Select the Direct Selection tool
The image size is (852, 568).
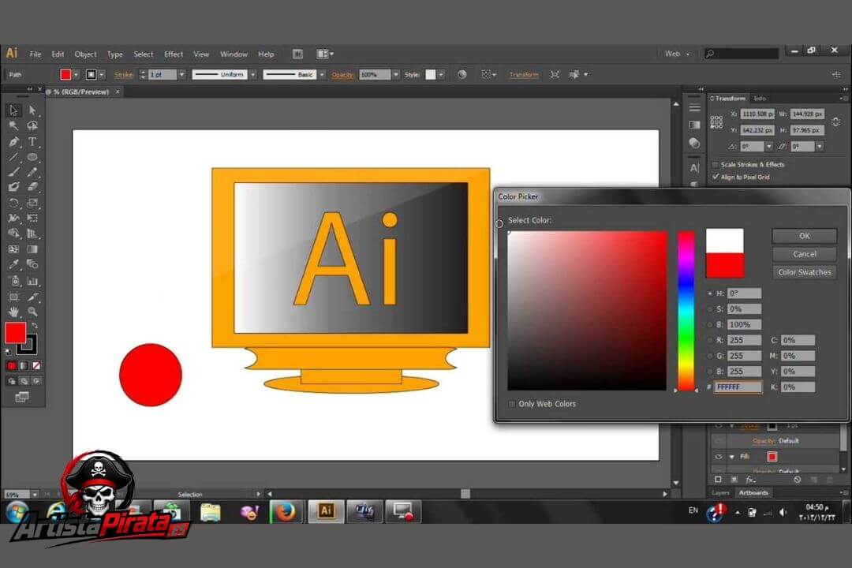[32, 110]
